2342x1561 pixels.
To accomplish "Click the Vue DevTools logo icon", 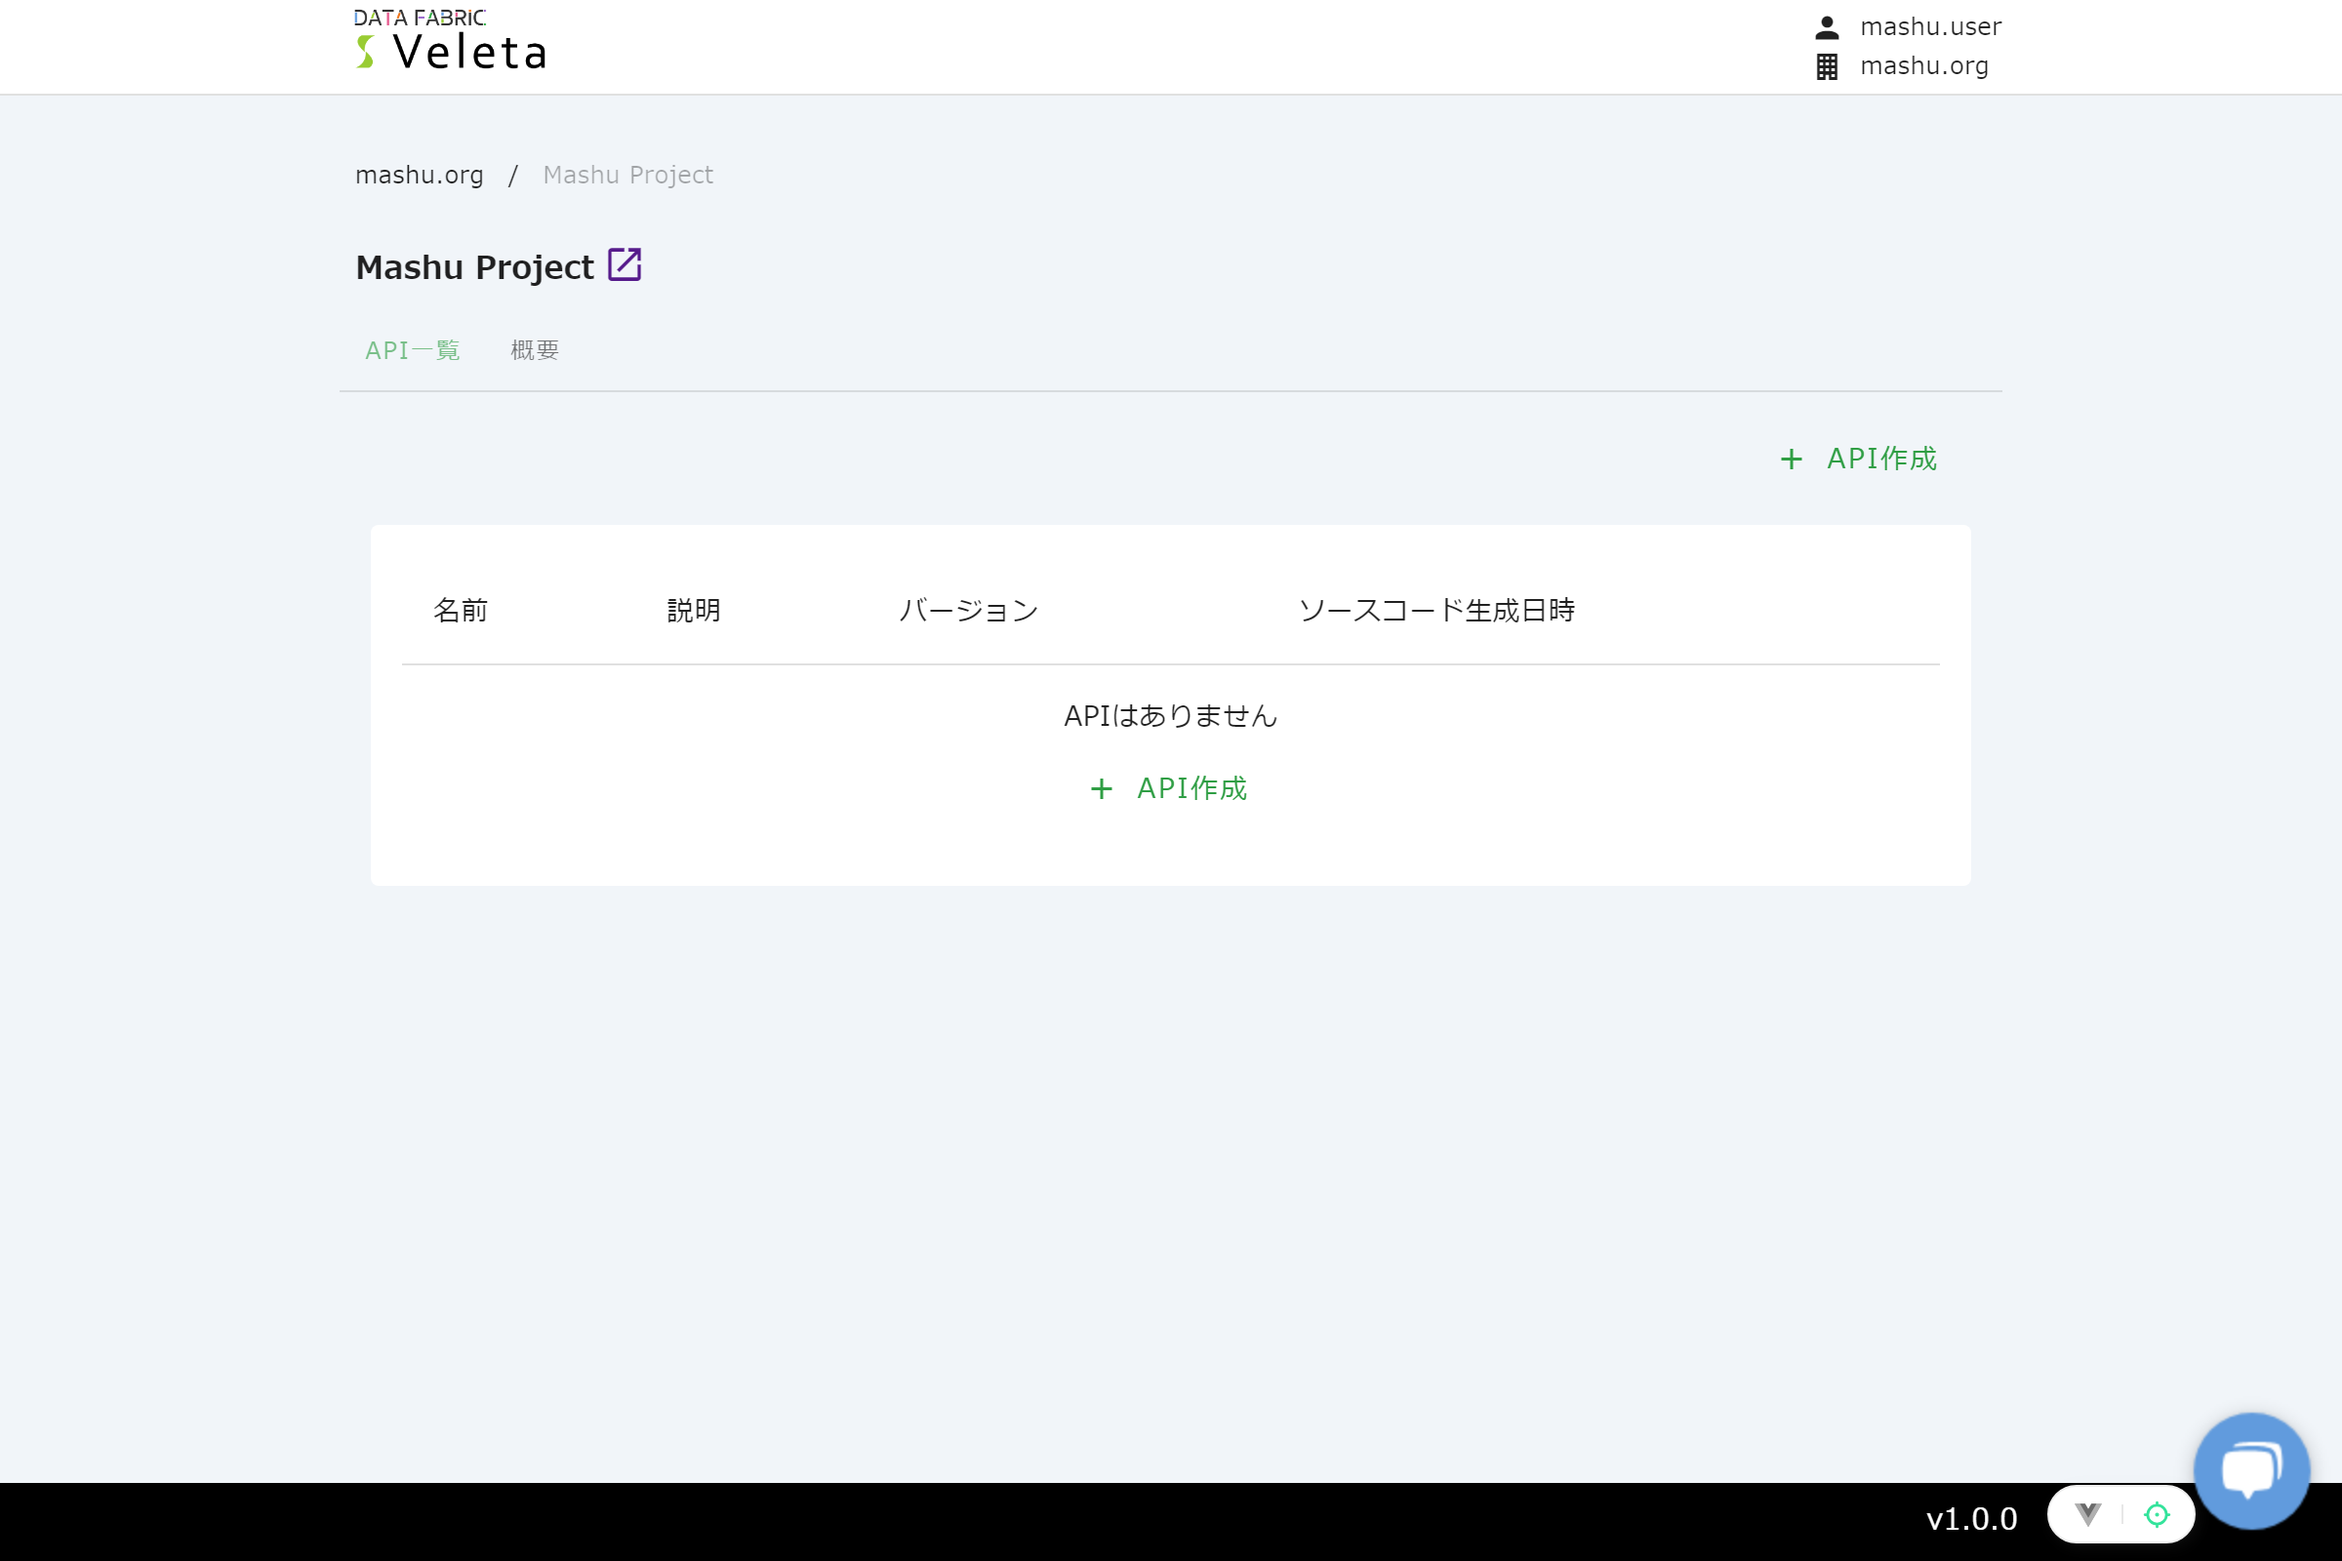I will [2087, 1514].
